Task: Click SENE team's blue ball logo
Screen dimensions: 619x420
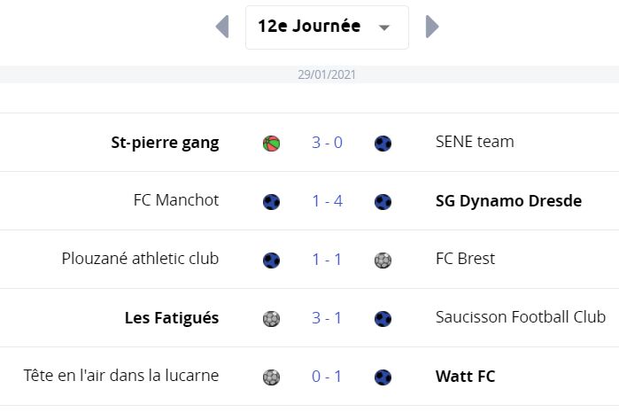Action: coord(383,143)
